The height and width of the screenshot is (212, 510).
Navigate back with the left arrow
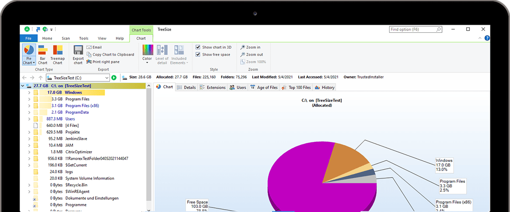pos(24,77)
